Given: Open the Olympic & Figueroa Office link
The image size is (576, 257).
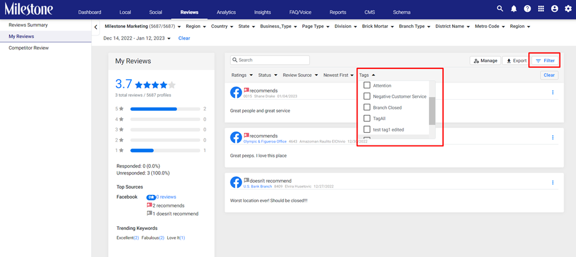Looking at the screenshot, I should click(x=265, y=141).
